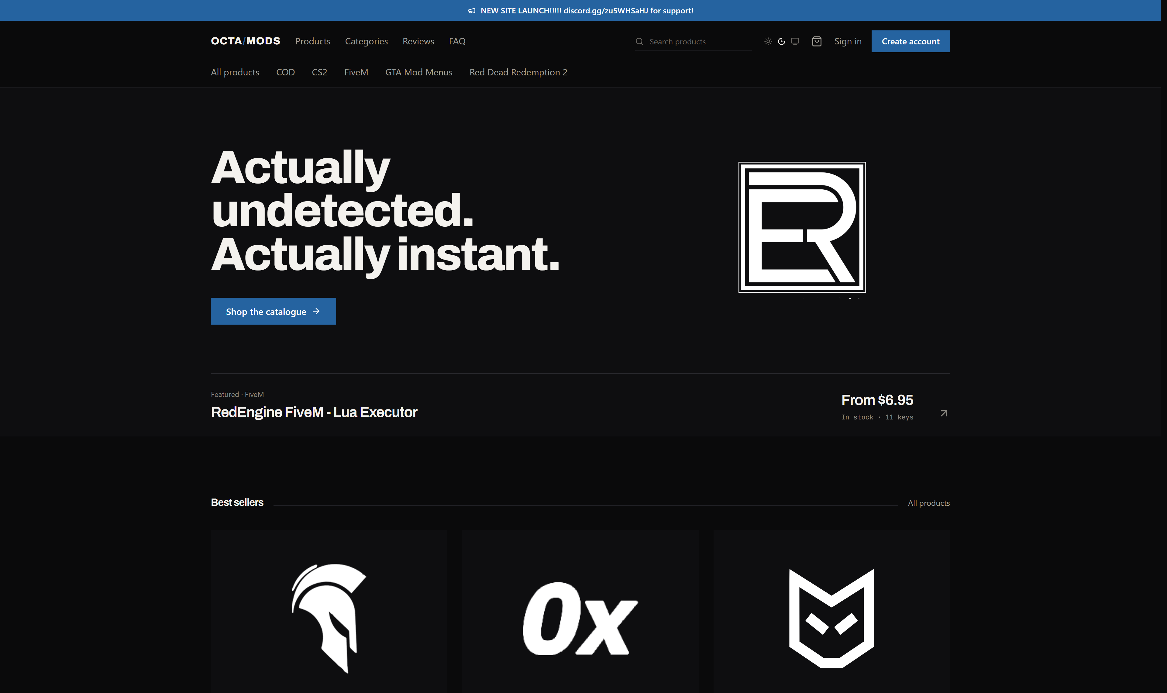Click the Sign in link
Image resolution: width=1167 pixels, height=693 pixels.
tap(848, 41)
